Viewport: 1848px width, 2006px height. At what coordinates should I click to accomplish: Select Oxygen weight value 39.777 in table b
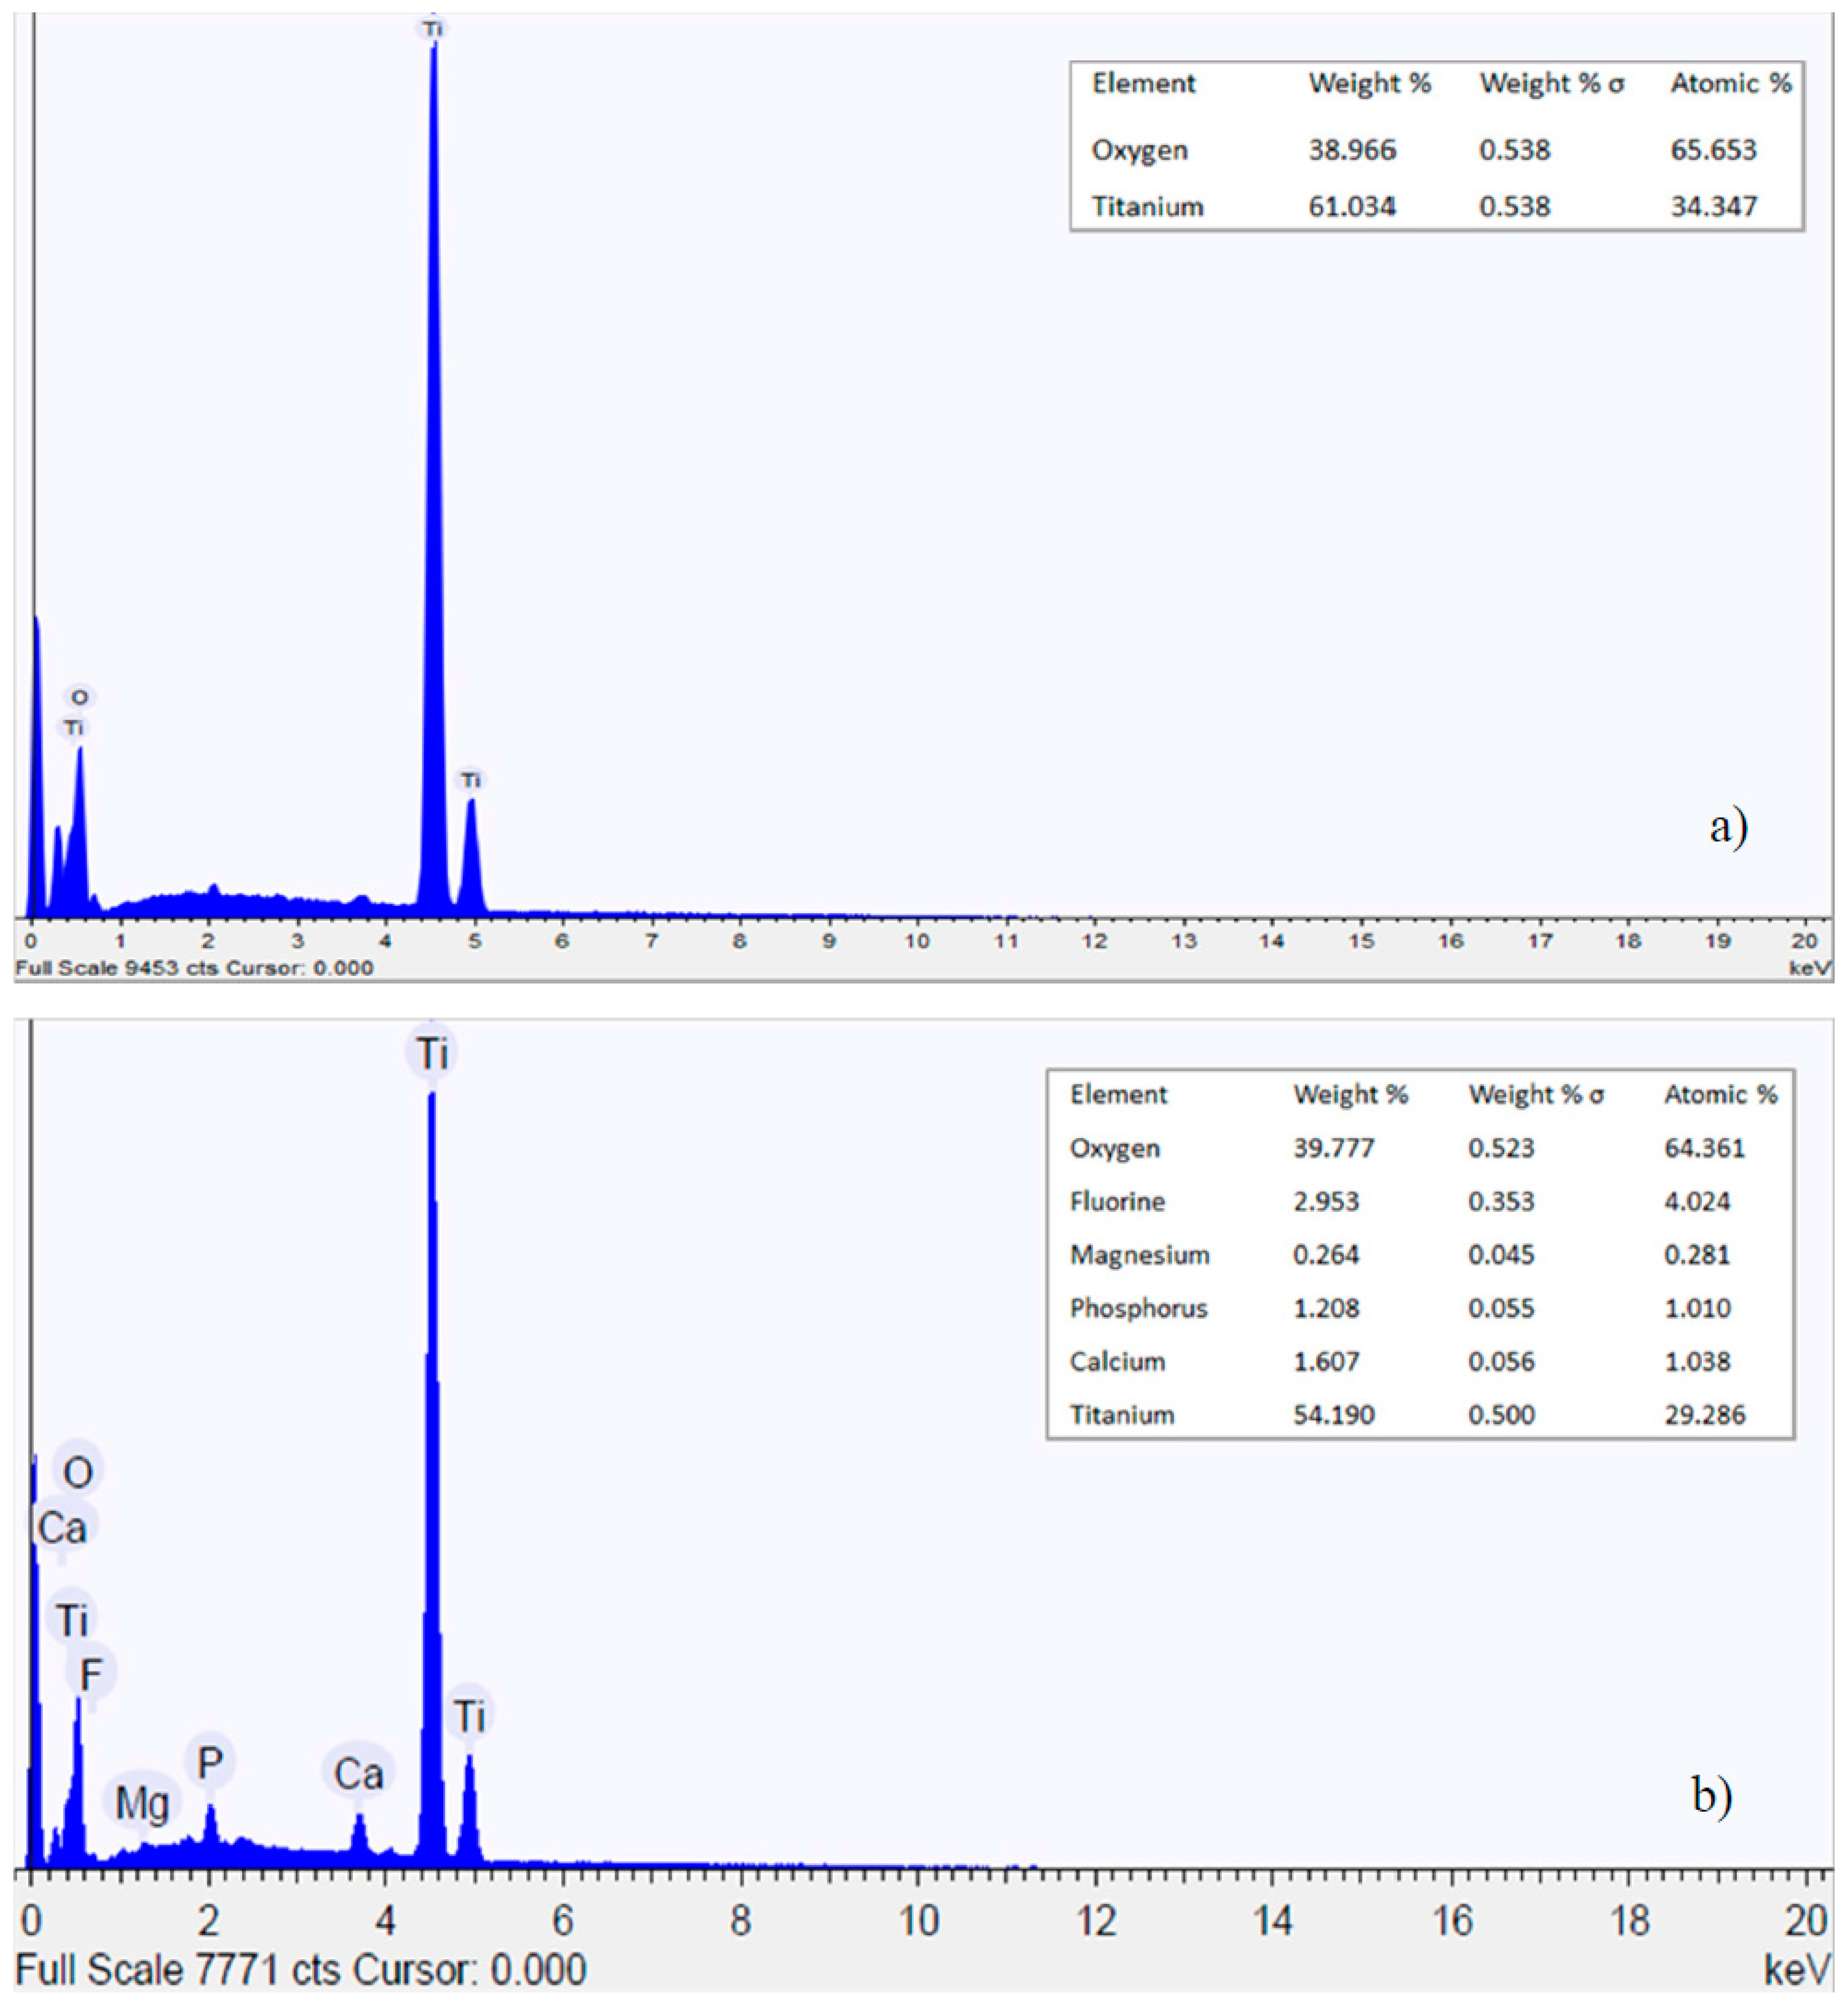pyautogui.click(x=1334, y=1147)
